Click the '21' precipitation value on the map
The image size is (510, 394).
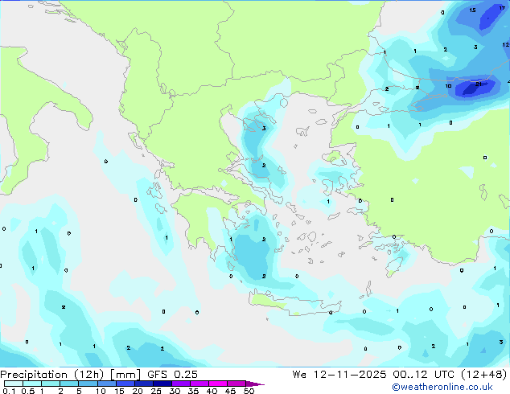[479, 84]
